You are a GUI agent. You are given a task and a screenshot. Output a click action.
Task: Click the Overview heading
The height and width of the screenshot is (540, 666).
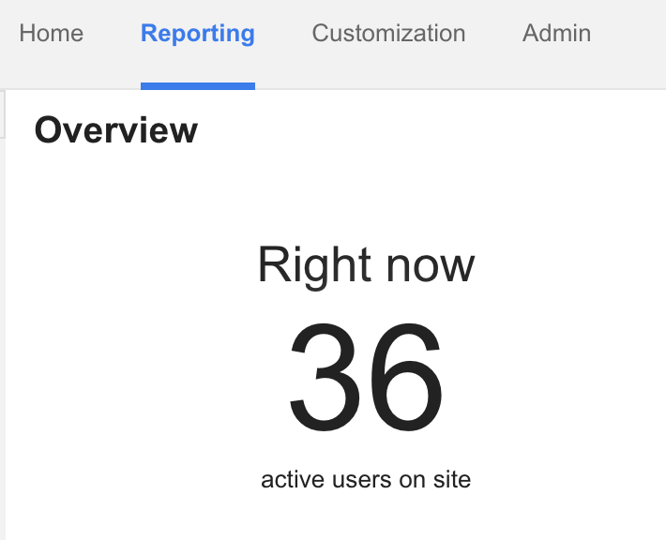(x=115, y=130)
